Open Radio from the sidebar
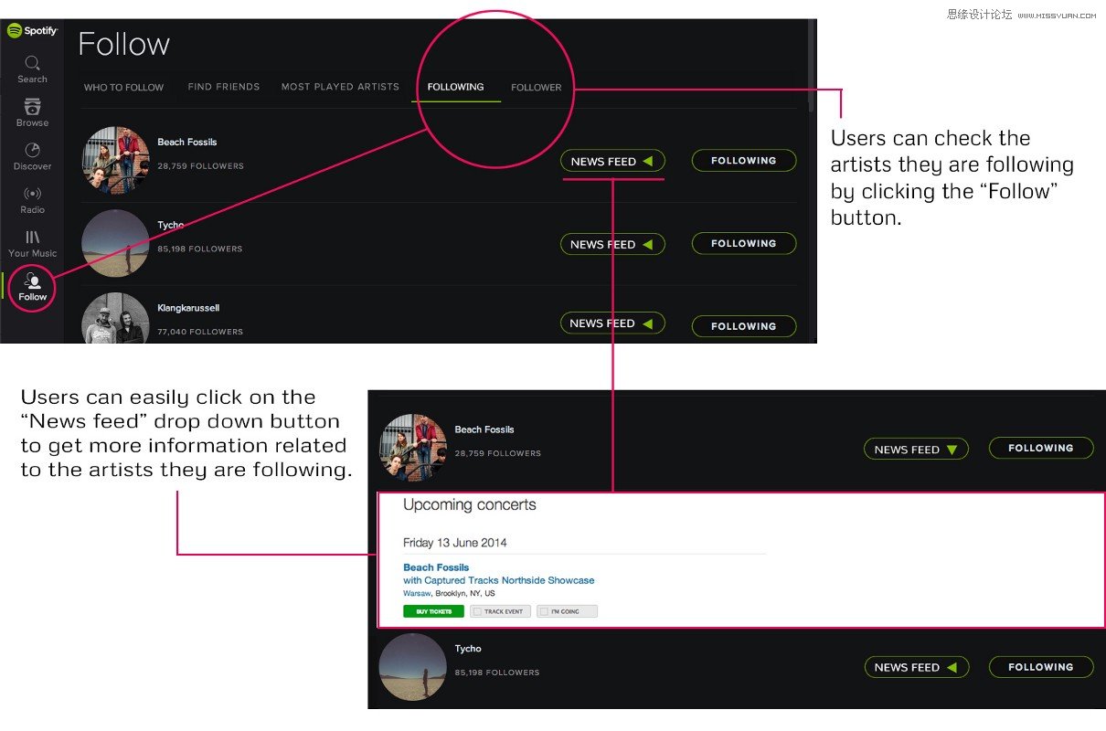 32,200
